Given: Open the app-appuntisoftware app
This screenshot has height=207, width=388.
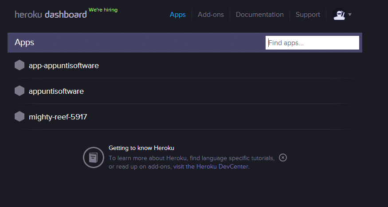Looking at the screenshot, I should 64,65.
